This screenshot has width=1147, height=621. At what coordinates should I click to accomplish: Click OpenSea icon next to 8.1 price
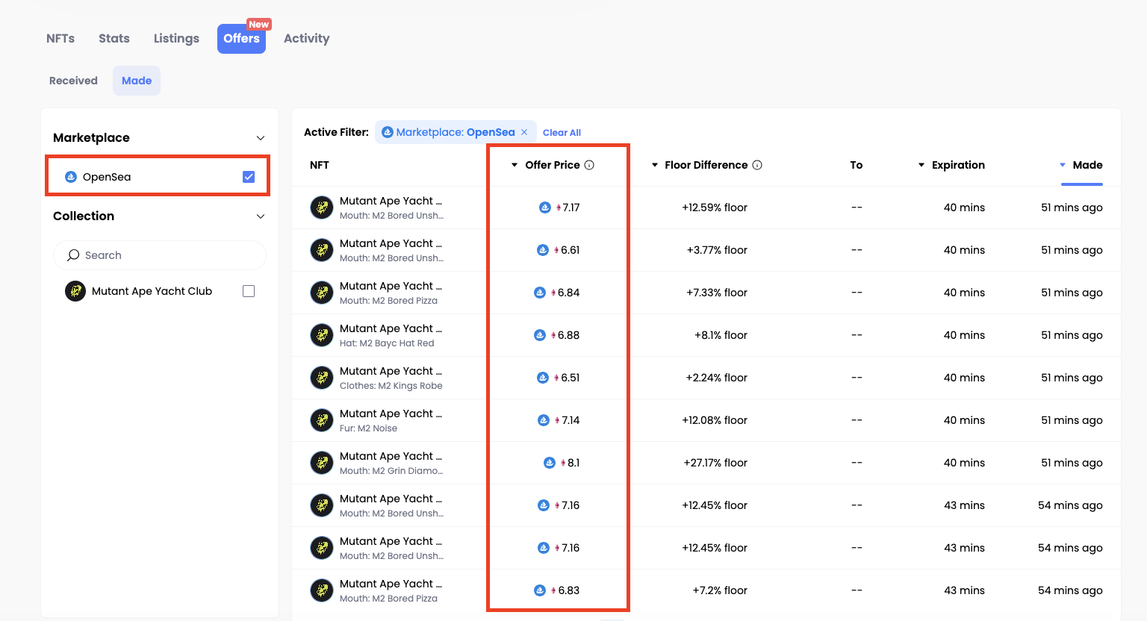coord(550,463)
